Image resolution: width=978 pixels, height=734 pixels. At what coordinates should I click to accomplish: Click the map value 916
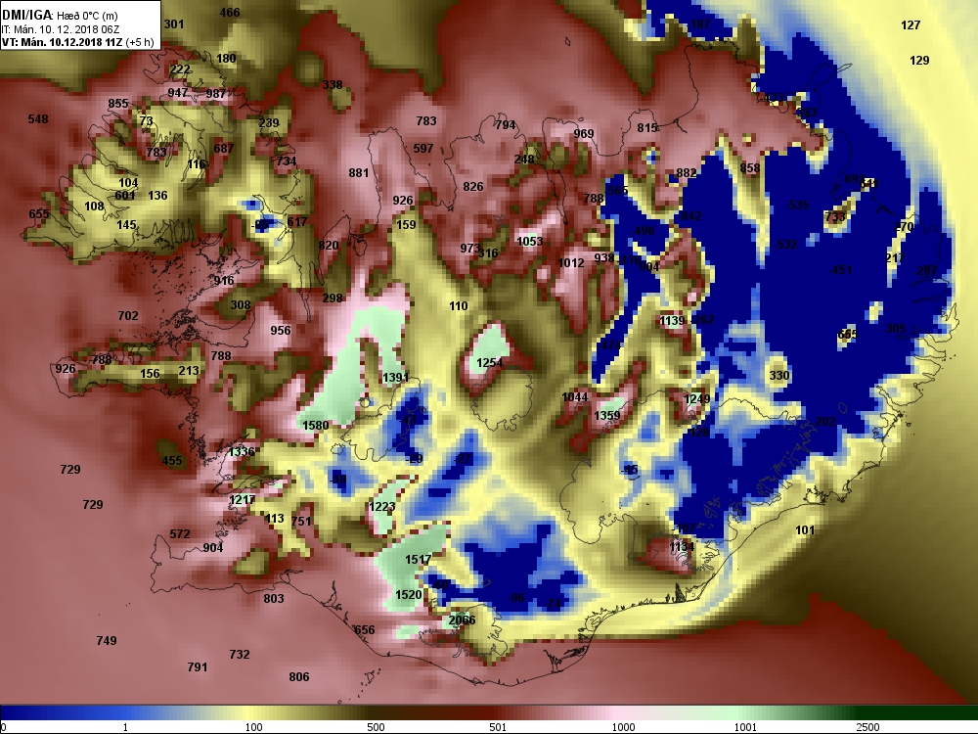tap(224, 280)
